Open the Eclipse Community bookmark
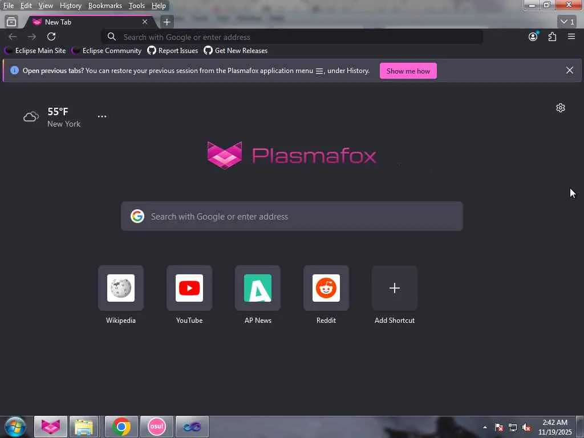 coord(107,51)
